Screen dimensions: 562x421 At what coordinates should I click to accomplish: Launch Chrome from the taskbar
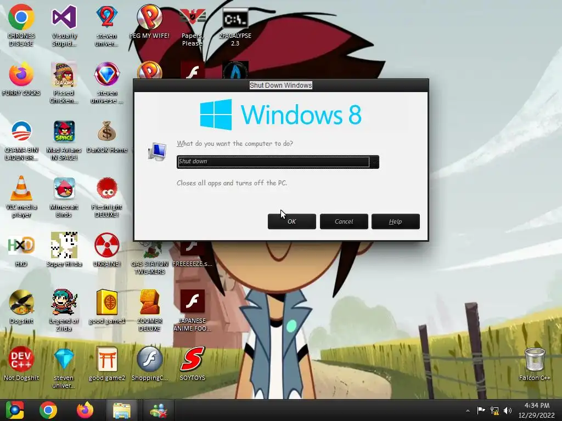tap(48, 410)
